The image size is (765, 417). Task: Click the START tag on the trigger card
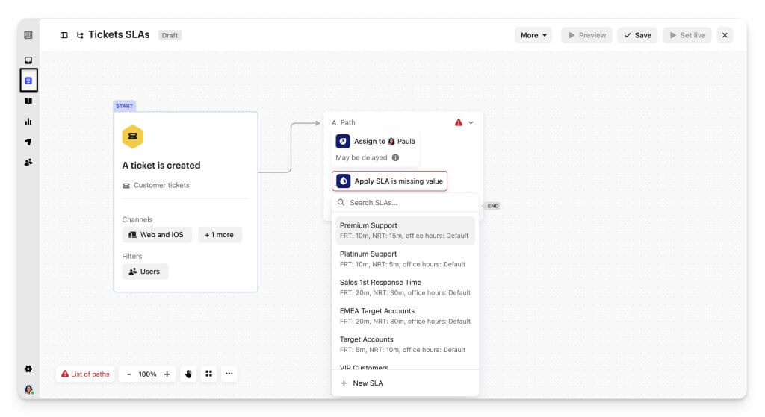[125, 106]
